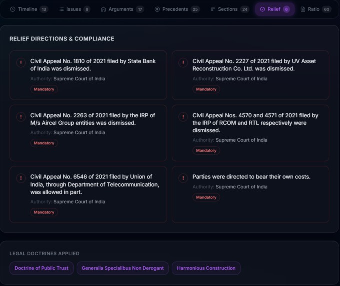Click the clock icon beside Timeline
The image size is (340, 286).
click(x=13, y=9)
